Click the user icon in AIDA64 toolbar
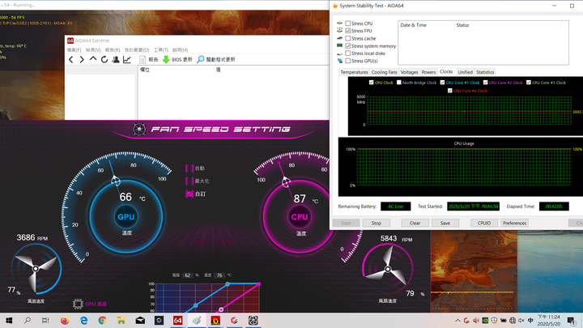Screen dimensions: 583x328 [x=116, y=59]
